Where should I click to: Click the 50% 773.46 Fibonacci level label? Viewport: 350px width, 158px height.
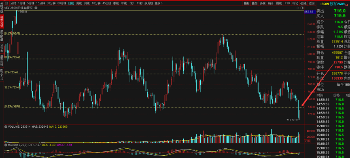[x=12, y=72]
